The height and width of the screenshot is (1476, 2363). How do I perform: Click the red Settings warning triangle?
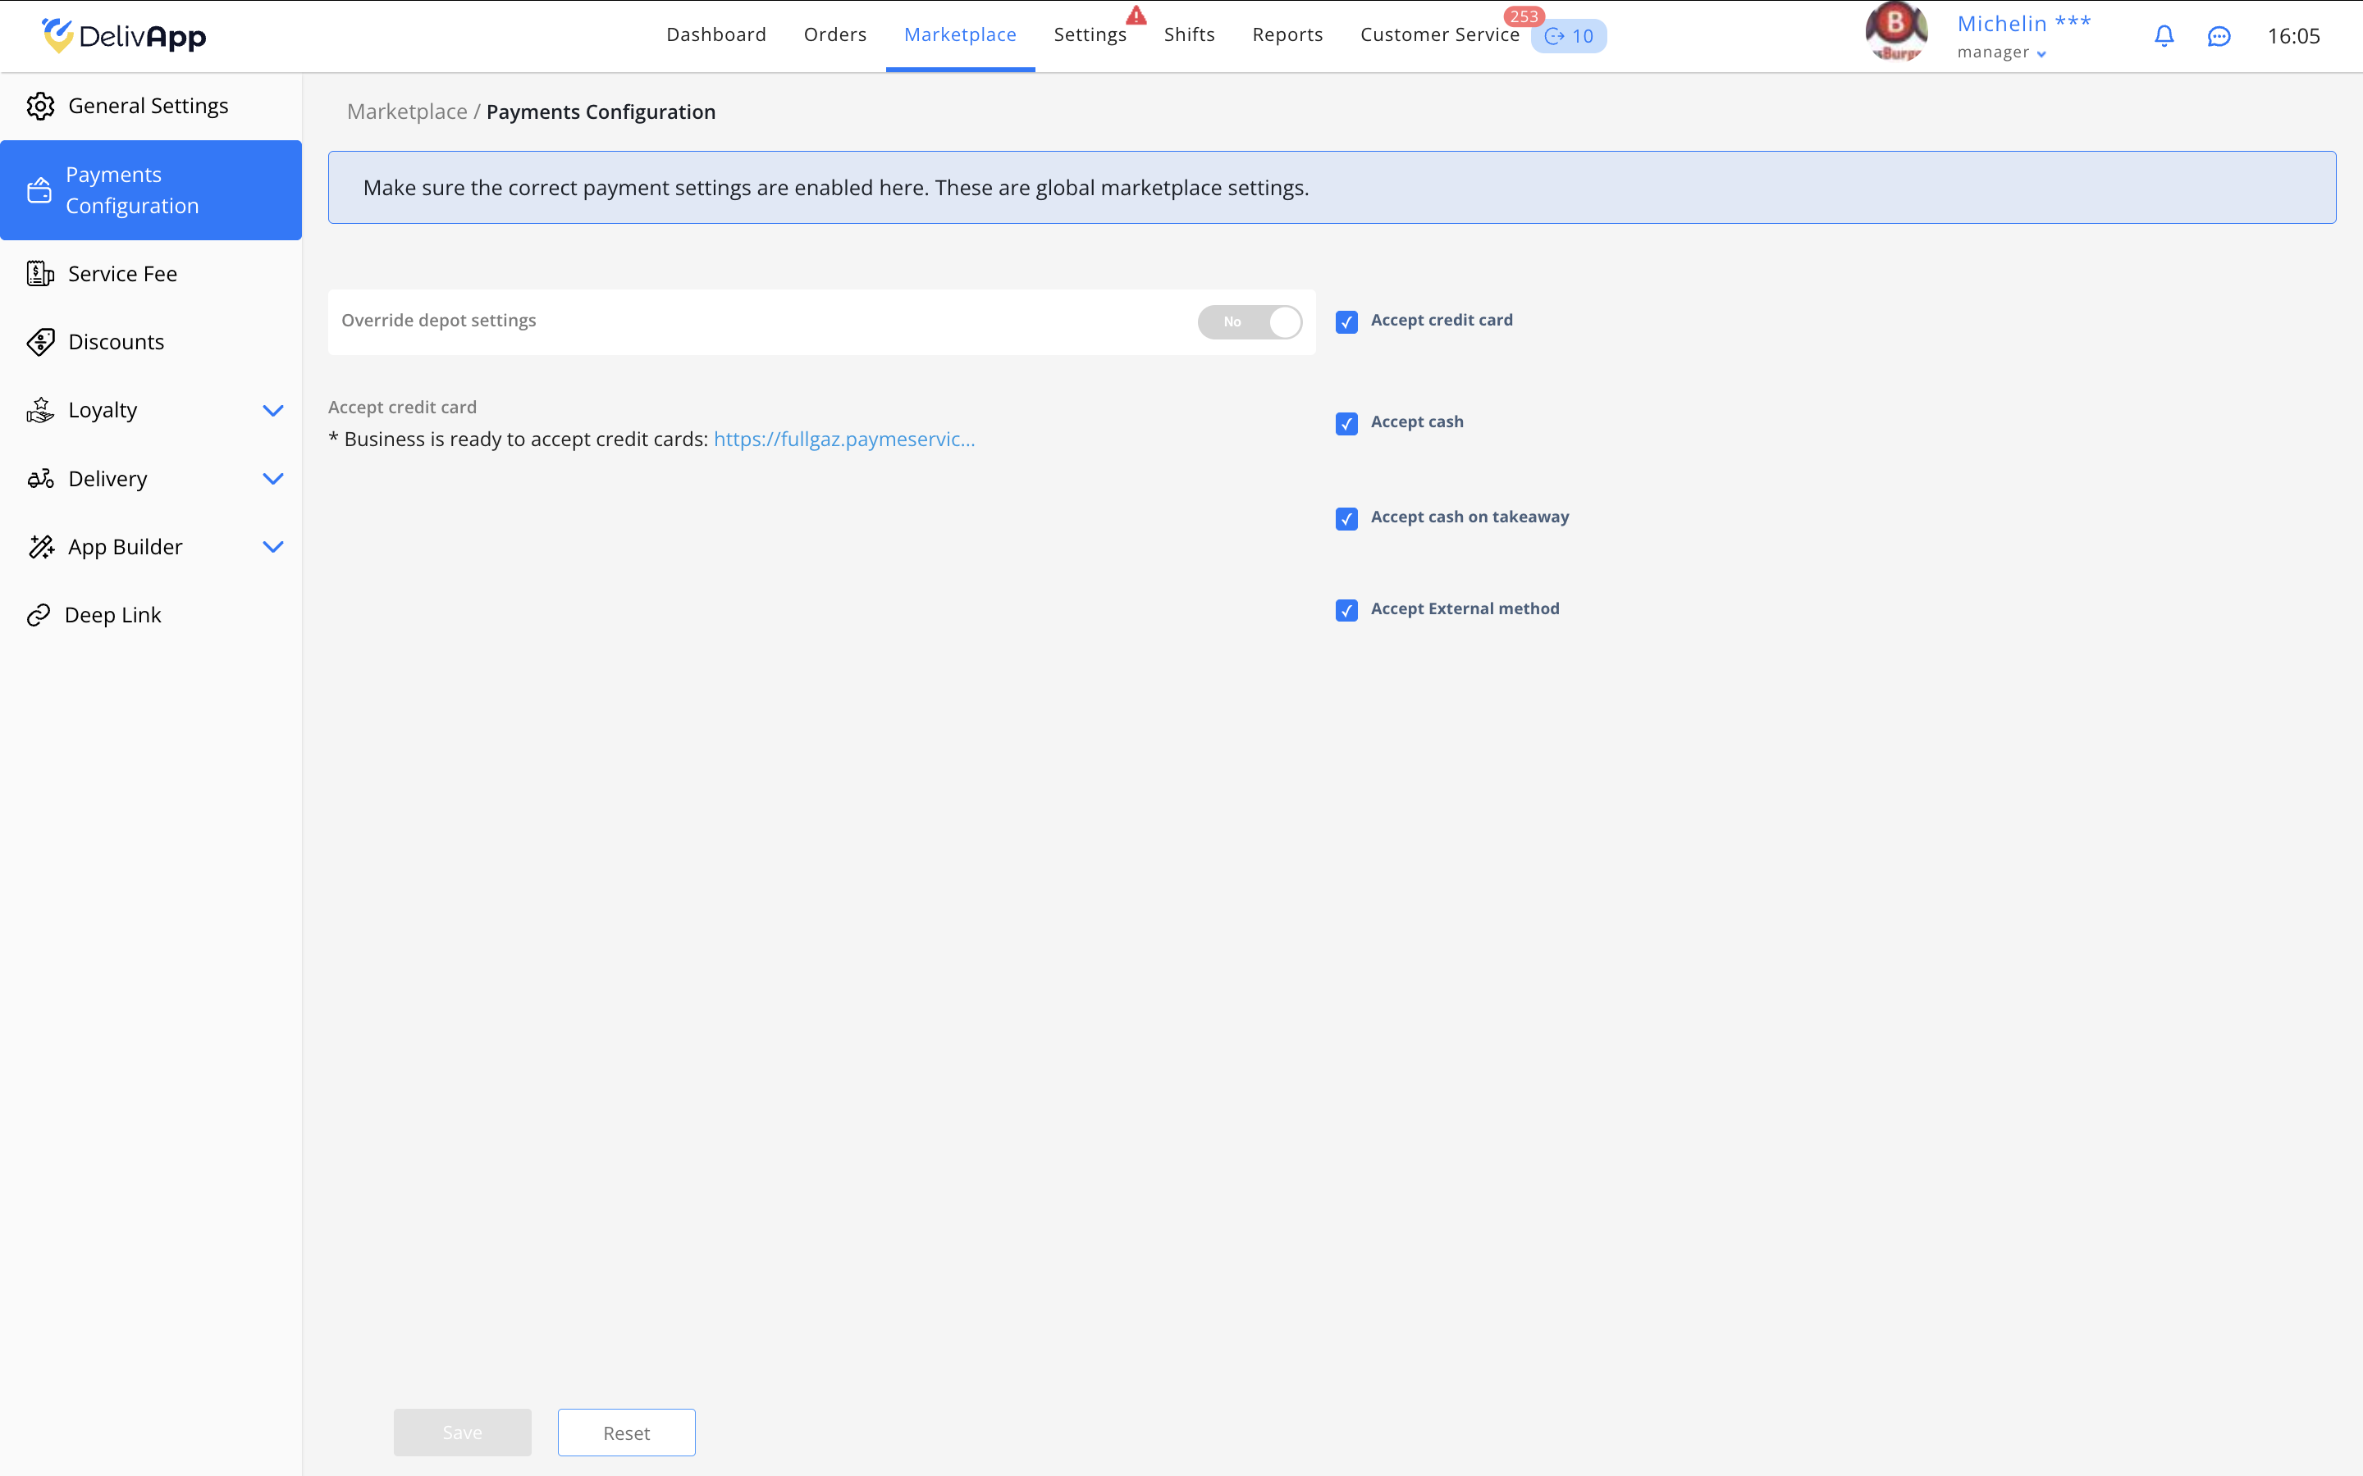[x=1136, y=16]
